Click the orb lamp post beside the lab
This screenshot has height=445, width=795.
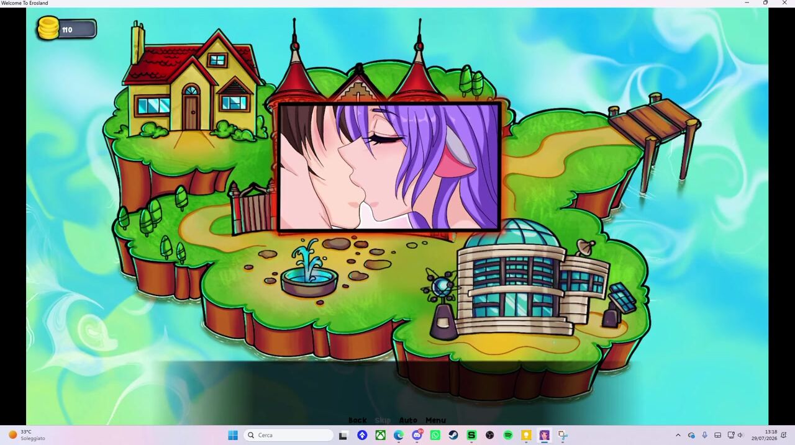tap(442, 304)
